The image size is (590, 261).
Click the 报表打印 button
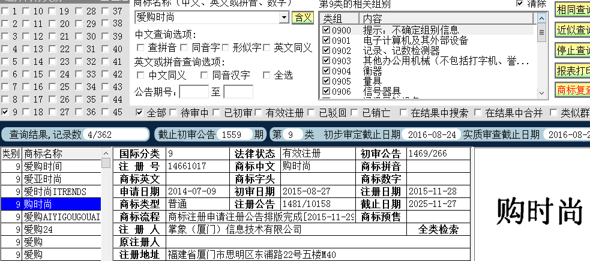tap(573, 71)
